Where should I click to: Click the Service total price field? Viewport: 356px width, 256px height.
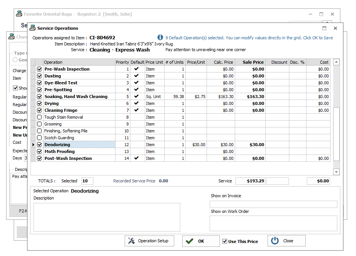[250, 181]
